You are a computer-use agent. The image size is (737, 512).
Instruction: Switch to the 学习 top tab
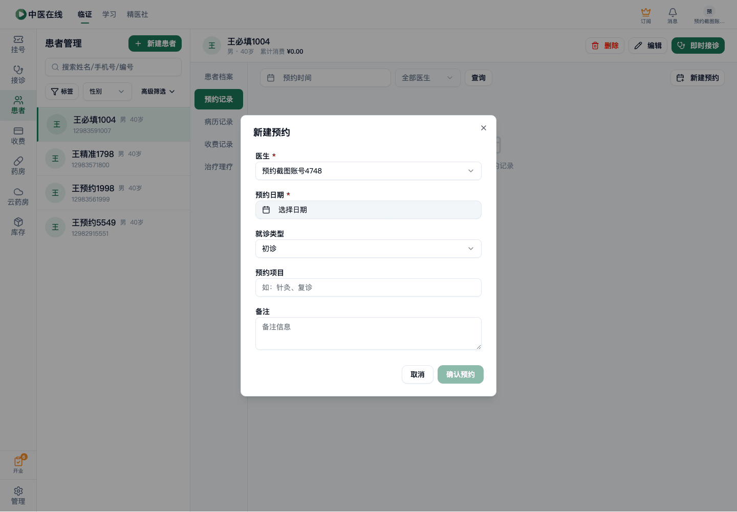click(109, 14)
